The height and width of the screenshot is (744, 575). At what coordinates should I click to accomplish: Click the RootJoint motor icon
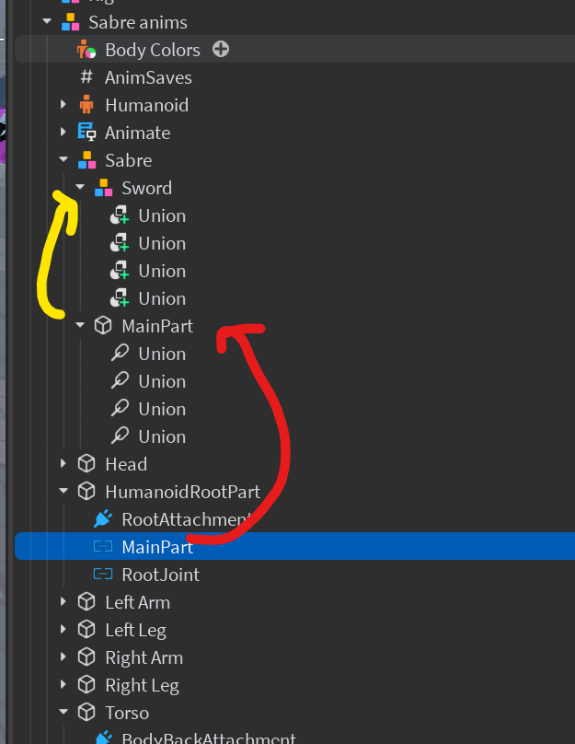tap(103, 575)
